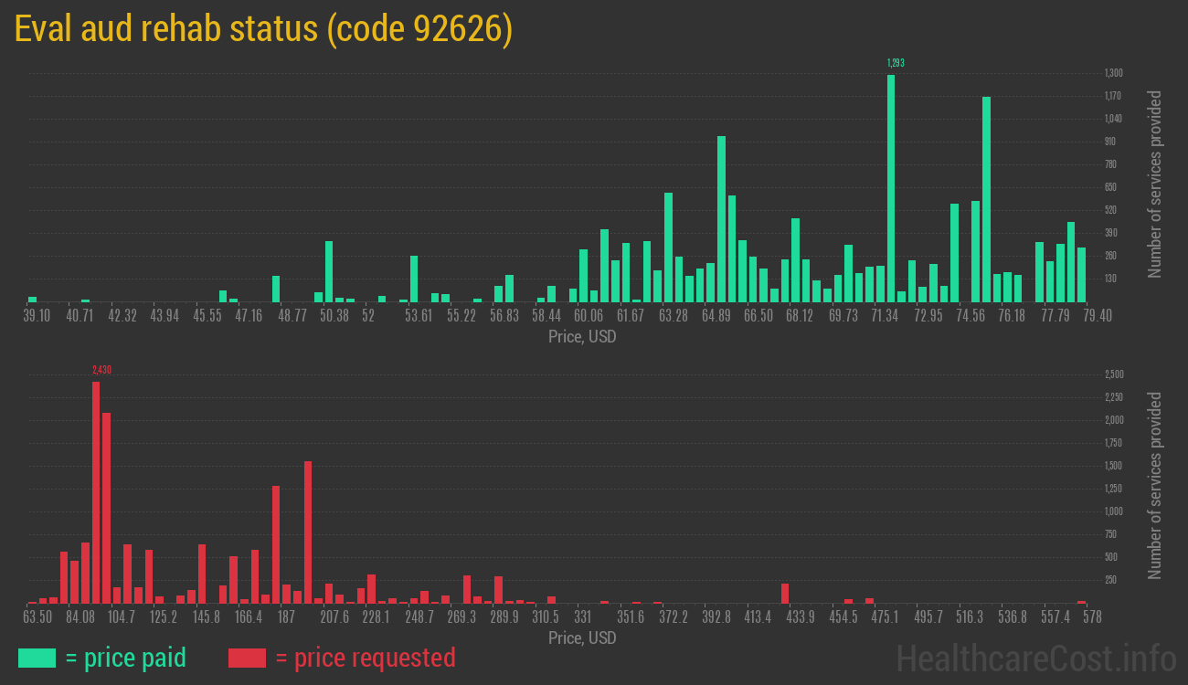This screenshot has height=685, width=1188.
Task: Click the 1,293 peak value label
Action: point(896,63)
